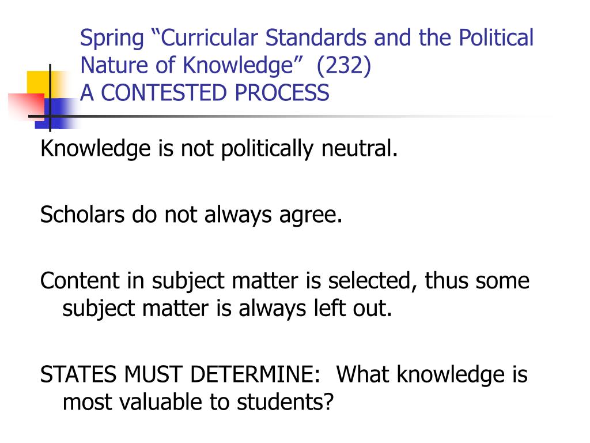
Task: Select the word "thus some" in third statement
Action: [x=476, y=281]
